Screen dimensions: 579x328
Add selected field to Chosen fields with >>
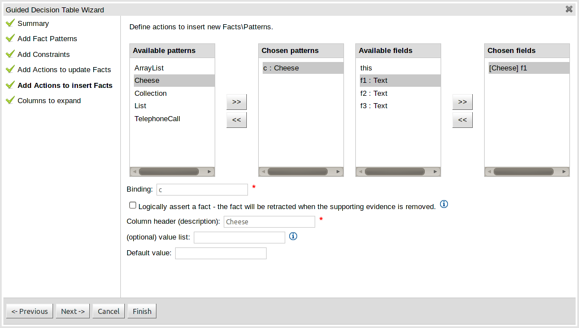462,102
